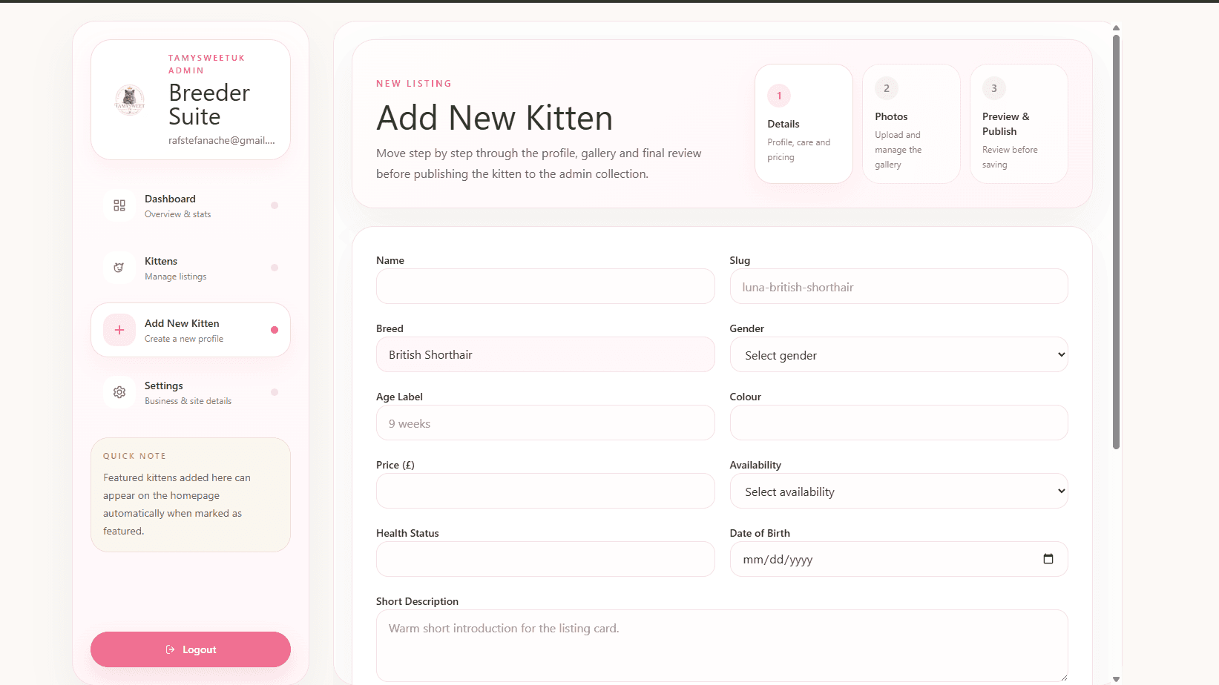This screenshot has width=1219, height=685.
Task: Click the Dashboard grid icon
Action: point(119,205)
